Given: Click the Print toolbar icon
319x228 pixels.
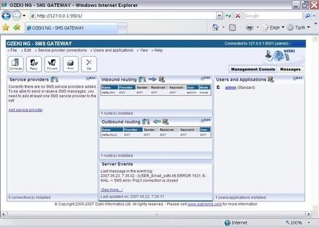Looking at the screenshot, I should coord(70,64).
